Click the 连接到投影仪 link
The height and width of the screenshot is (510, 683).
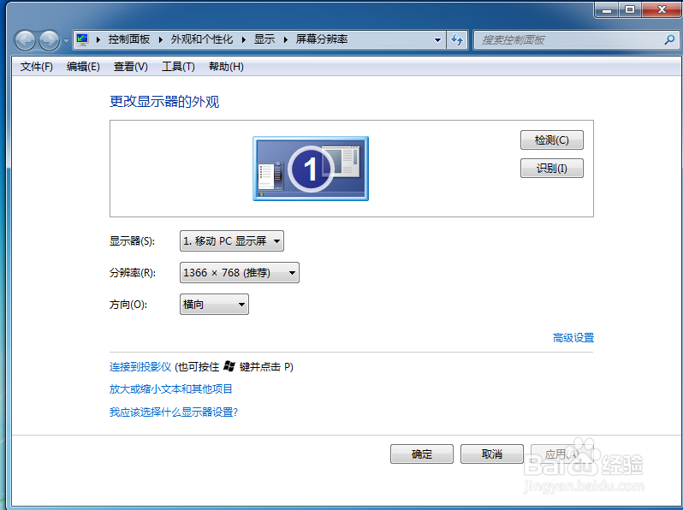pos(140,367)
